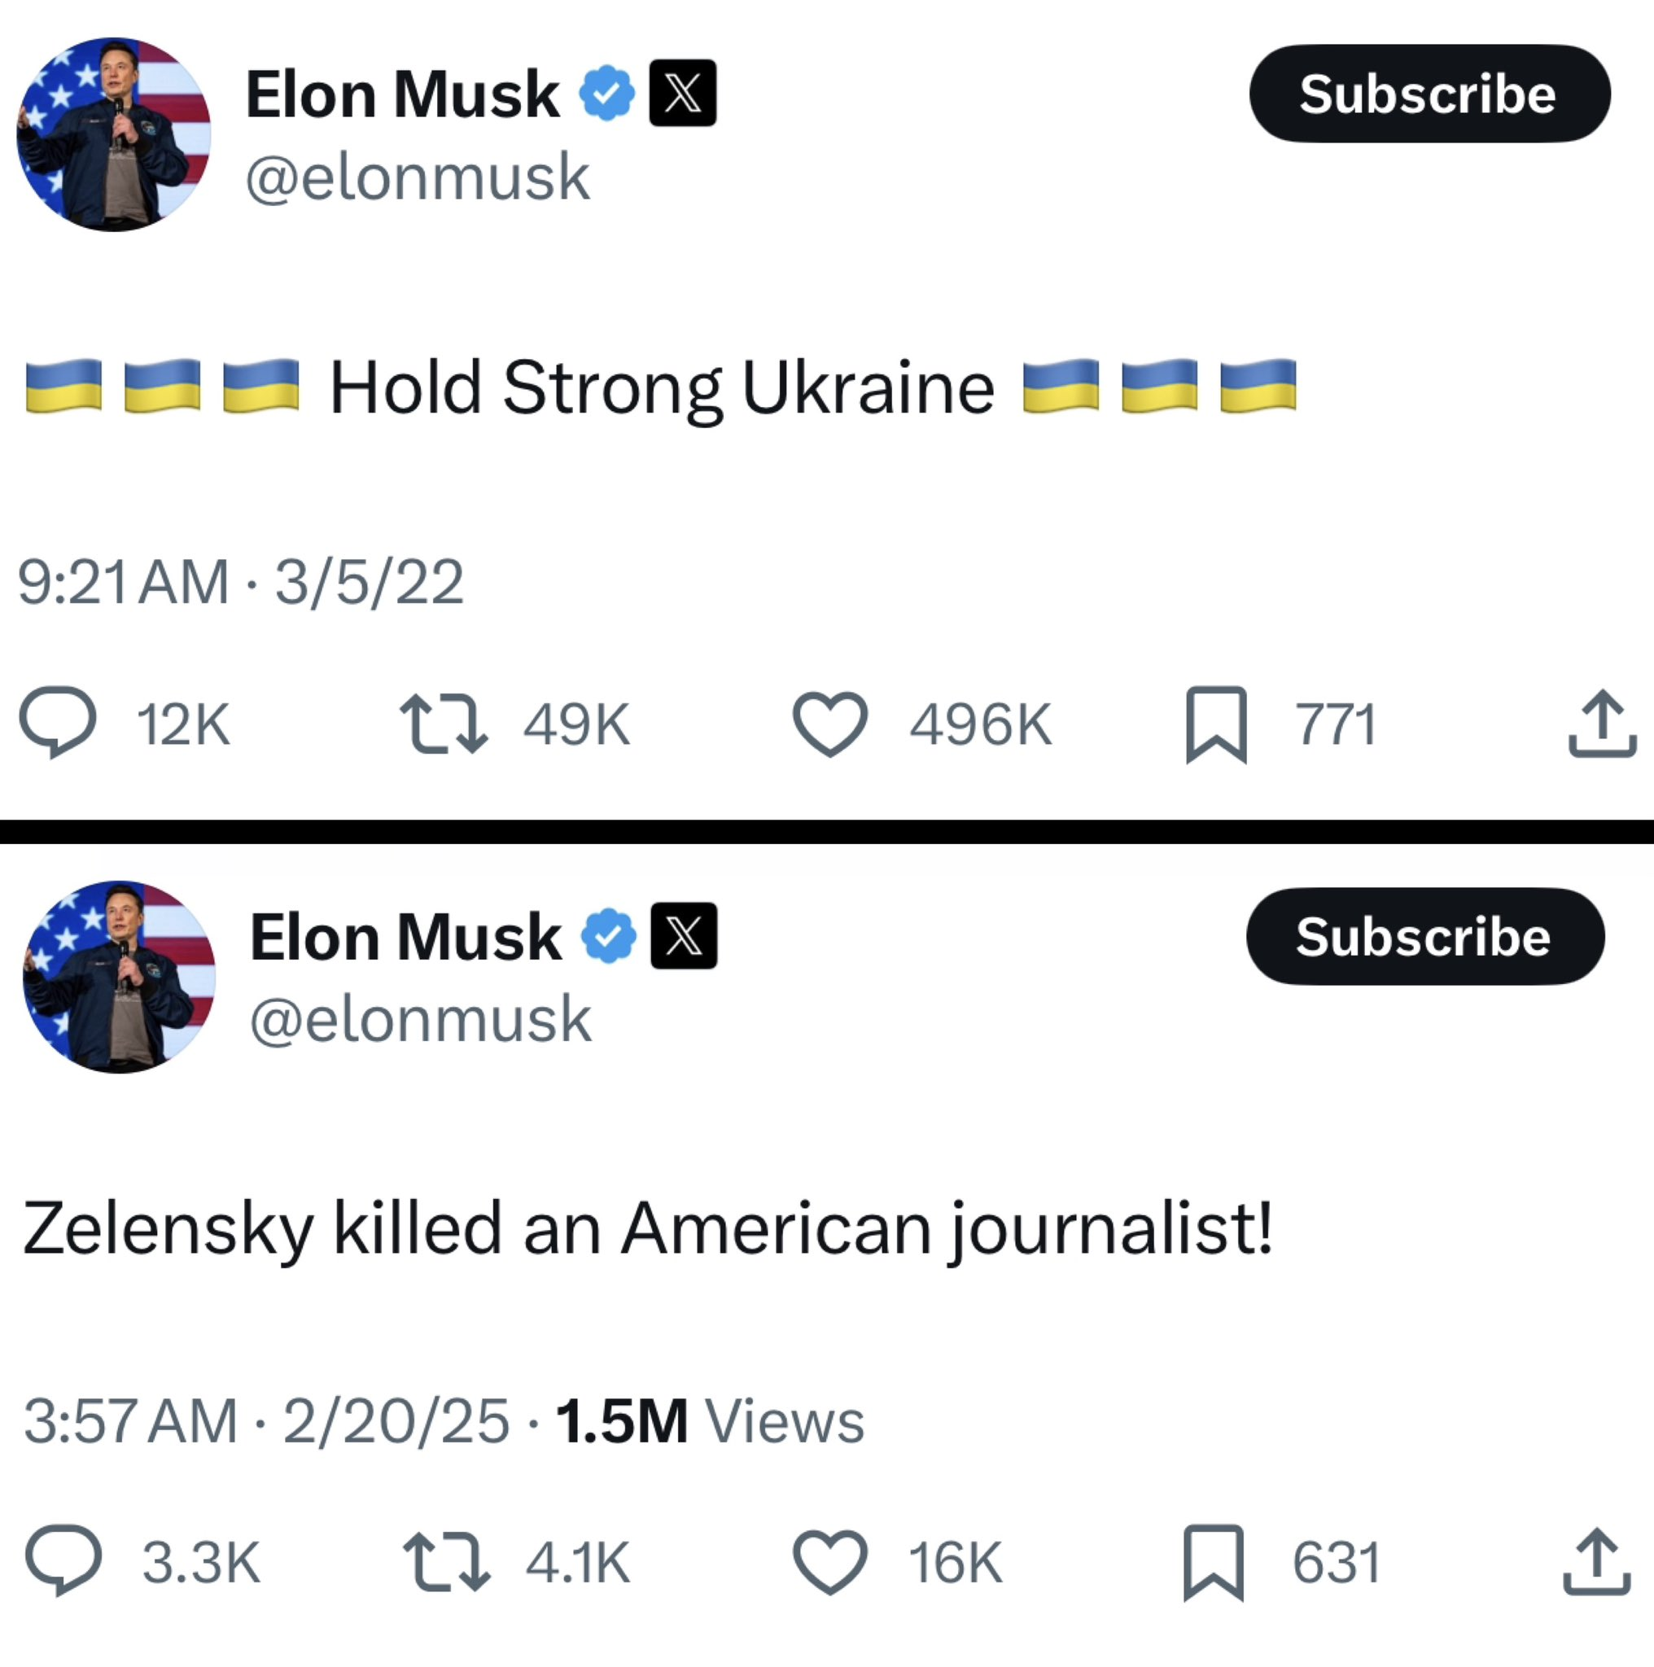1654x1667 pixels.
Task: Click the blue verified checkmark in bottom tweet
Action: click(x=609, y=936)
